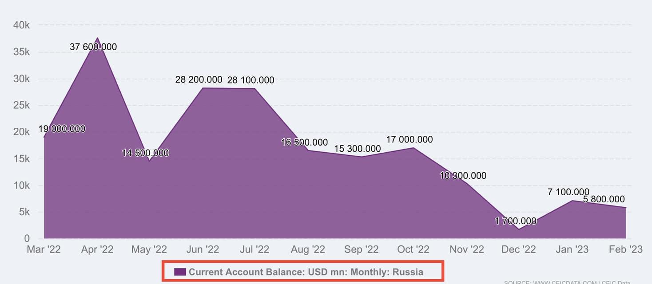Viewport: 652px width, 284px height.
Task: Select the Dec '22 x-axis label
Action: (518, 250)
